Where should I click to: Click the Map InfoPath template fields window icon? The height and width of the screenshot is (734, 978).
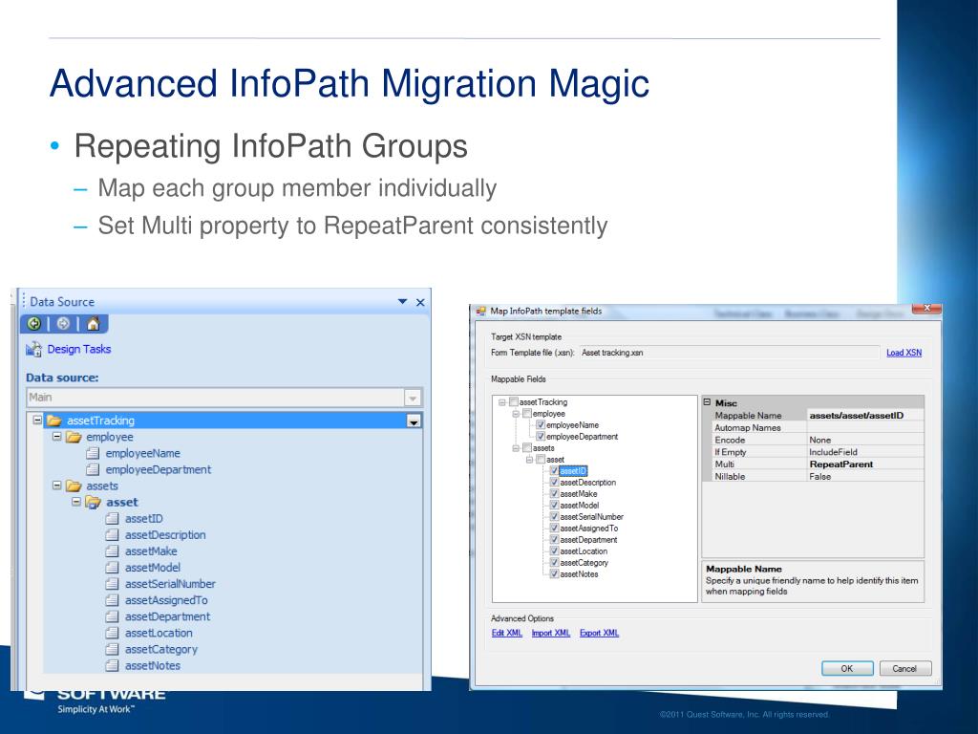pyautogui.click(x=481, y=311)
